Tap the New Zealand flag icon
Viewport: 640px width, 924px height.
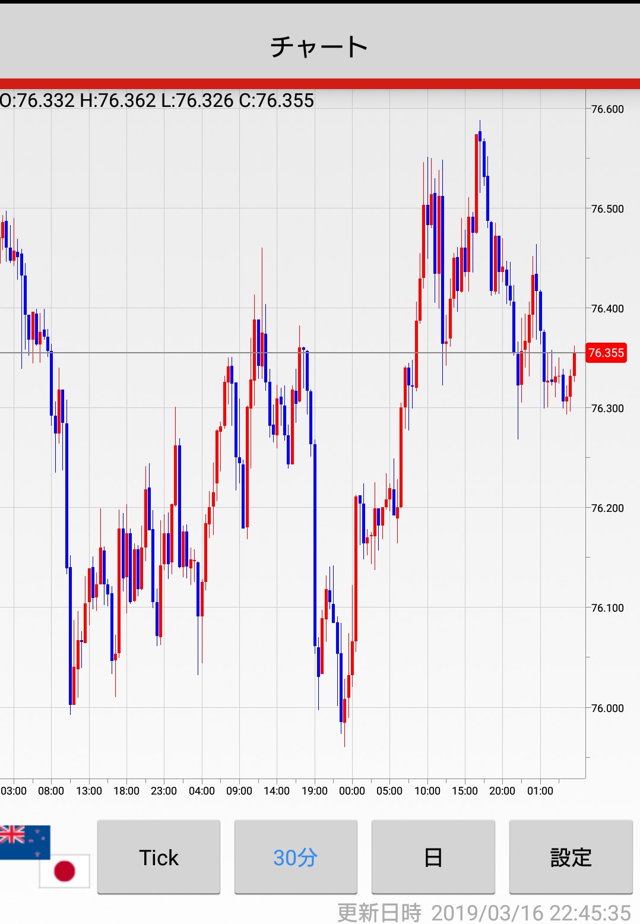coord(24,840)
